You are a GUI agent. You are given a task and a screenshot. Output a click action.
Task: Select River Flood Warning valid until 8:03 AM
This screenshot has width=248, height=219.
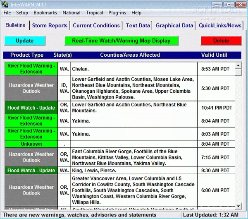click(x=31, y=134)
